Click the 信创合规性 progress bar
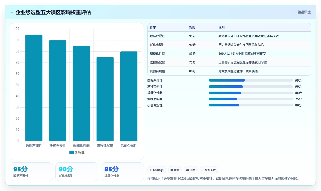Screen dimensions: 321x191 point(251,105)
